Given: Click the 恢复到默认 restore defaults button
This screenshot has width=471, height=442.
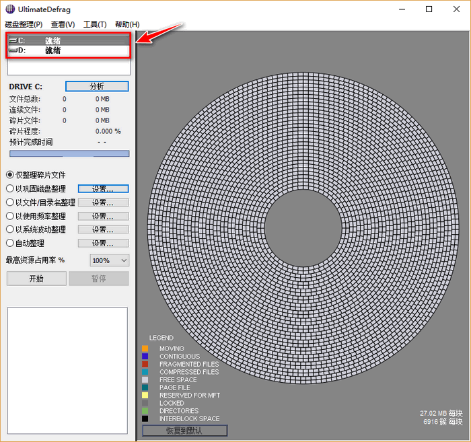Looking at the screenshot, I should point(184,431).
